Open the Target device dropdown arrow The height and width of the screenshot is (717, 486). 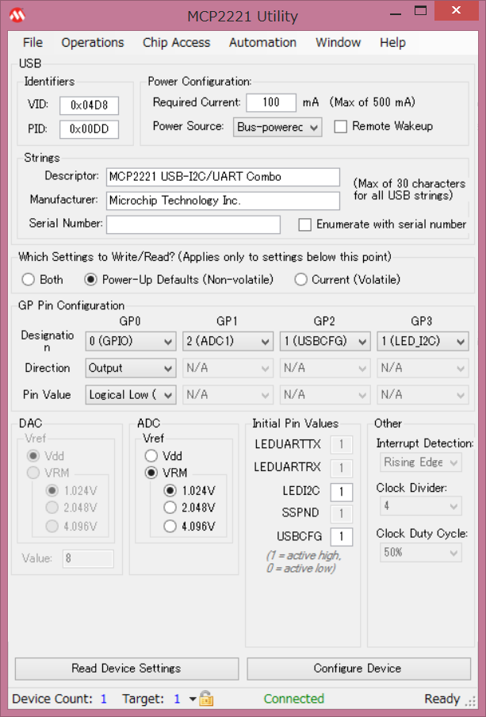coord(193,699)
